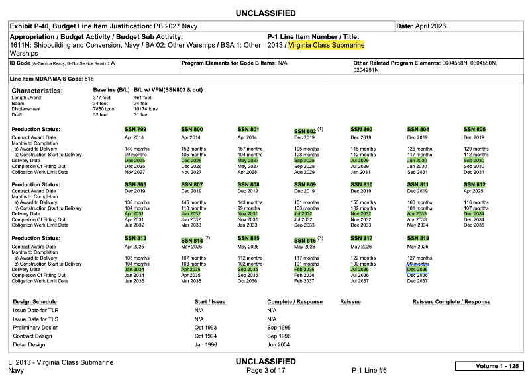Select the 'Start / Issue' column heading
The image size is (530, 384).
tap(210, 302)
